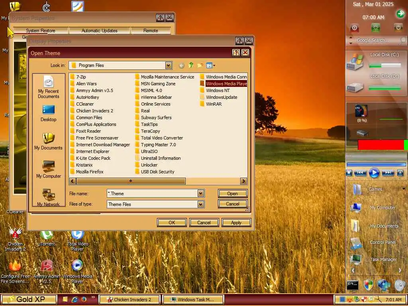Skip to next track in sidebar player

(x=388, y=173)
